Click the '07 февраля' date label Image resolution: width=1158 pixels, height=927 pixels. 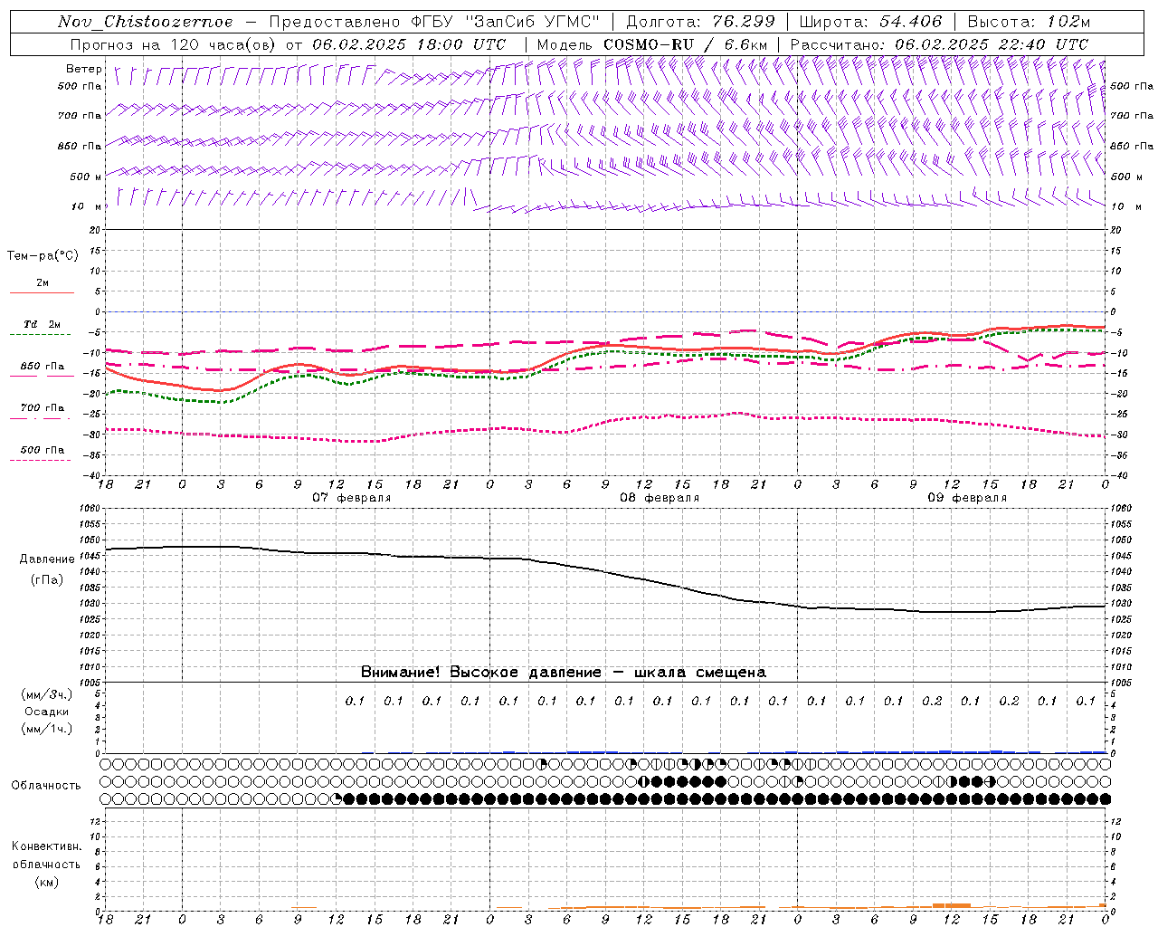(352, 498)
